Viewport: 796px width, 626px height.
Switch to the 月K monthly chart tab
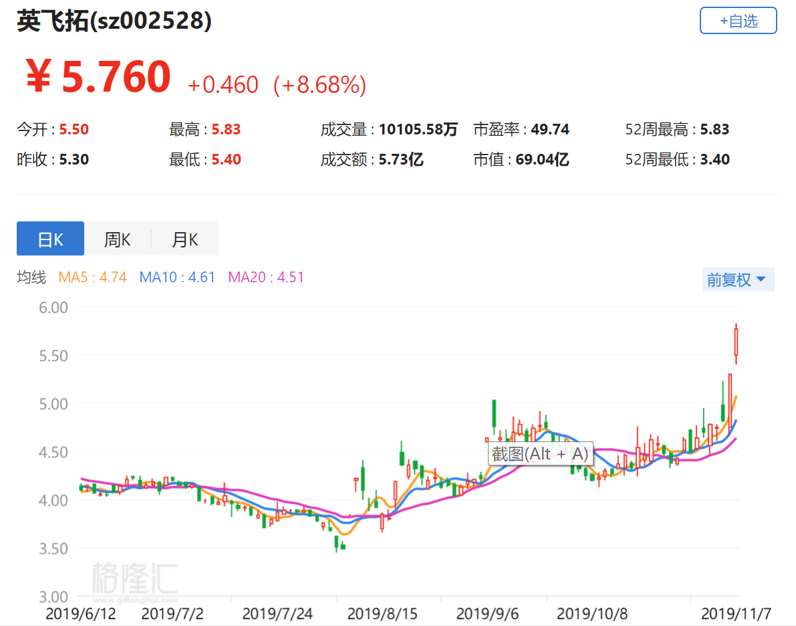[184, 239]
